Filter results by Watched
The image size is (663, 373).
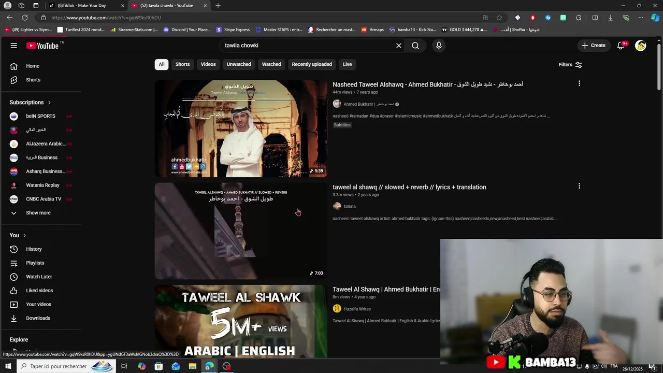click(x=271, y=64)
